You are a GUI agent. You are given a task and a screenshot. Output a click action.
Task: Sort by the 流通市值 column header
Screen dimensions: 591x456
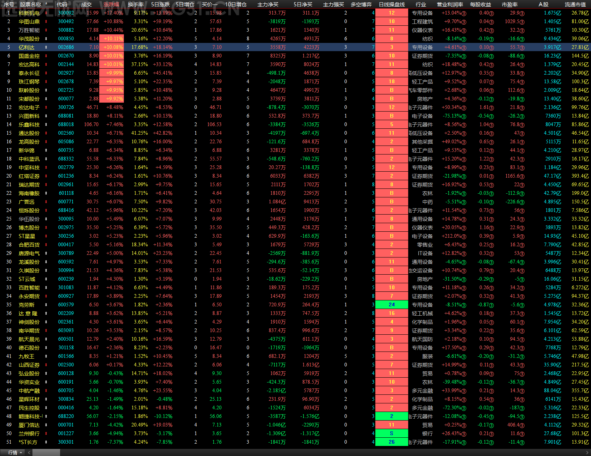[x=575, y=4]
